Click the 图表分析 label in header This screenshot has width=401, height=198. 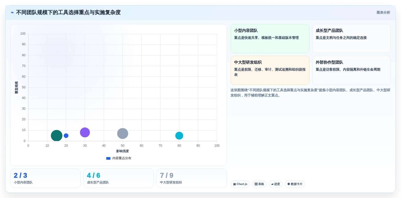pyautogui.click(x=383, y=13)
